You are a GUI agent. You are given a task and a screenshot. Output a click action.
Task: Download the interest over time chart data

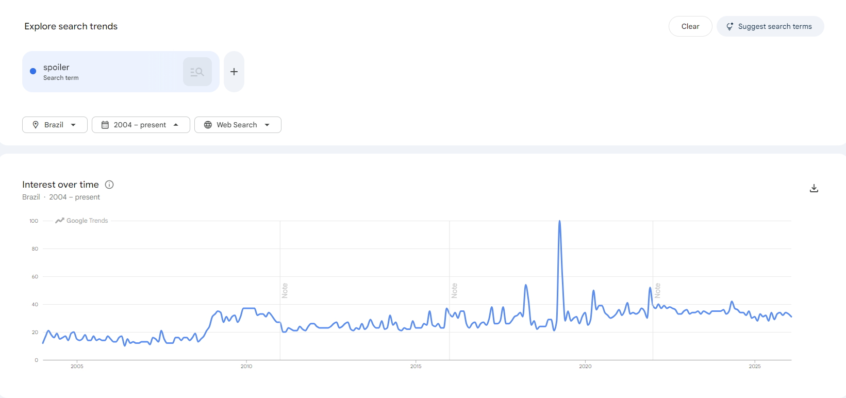(x=814, y=188)
